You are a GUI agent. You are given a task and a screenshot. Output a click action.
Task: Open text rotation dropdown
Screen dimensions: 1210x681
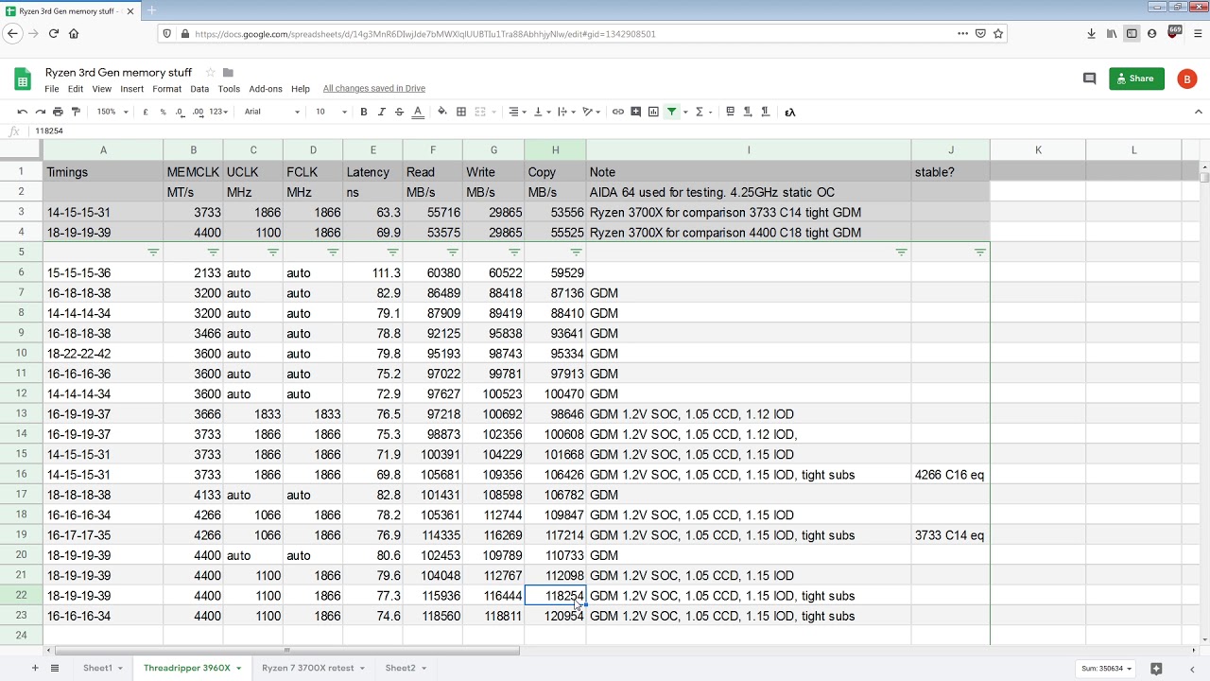[x=592, y=112]
